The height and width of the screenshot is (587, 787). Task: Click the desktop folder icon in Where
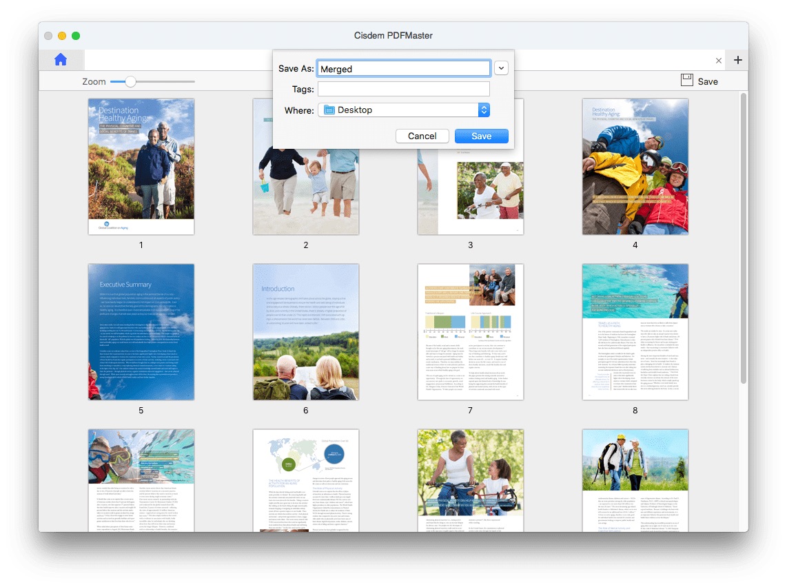(x=329, y=110)
